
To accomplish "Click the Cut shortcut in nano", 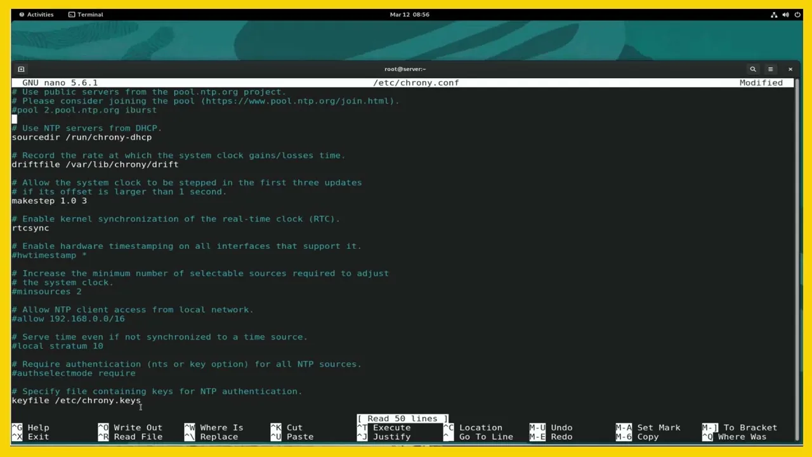I will tap(293, 427).
